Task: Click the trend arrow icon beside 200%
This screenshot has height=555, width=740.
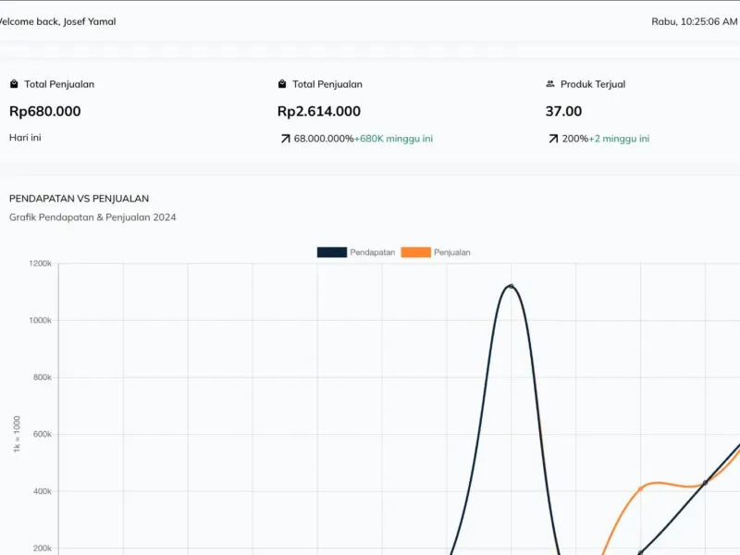Action: 552,139
